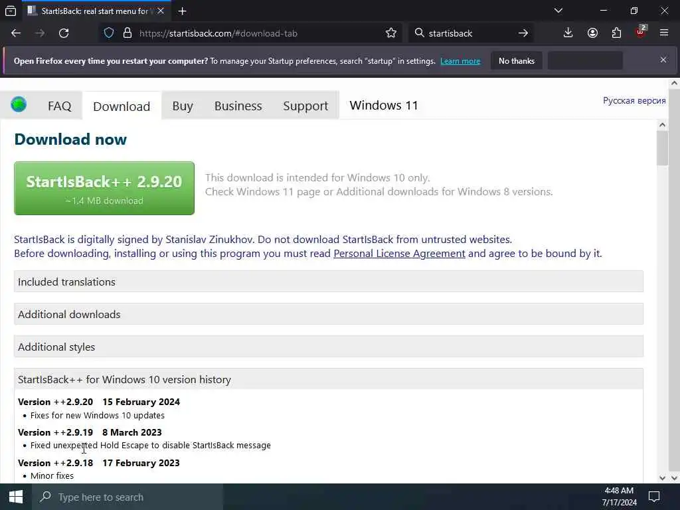This screenshot has height=510, width=680.
Task: Bookmark this page with the star
Action: pyautogui.click(x=390, y=33)
